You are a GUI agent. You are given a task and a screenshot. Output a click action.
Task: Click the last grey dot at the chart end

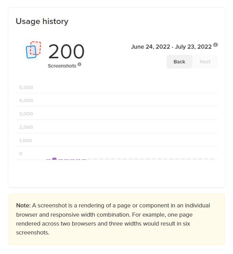pyautogui.click(x=212, y=159)
